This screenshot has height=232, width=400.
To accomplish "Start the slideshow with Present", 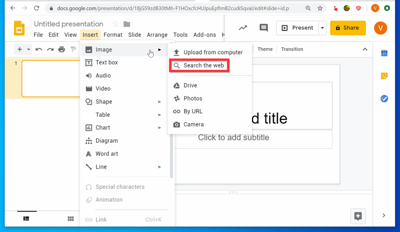I will [297, 28].
